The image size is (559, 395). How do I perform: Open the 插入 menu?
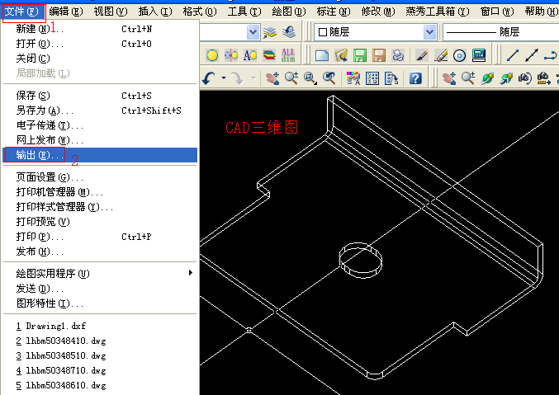pyautogui.click(x=155, y=12)
